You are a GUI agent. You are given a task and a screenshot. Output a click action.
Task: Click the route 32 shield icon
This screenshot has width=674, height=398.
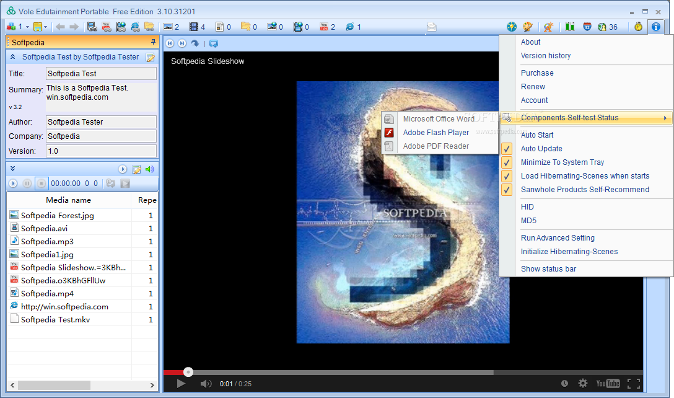[587, 27]
